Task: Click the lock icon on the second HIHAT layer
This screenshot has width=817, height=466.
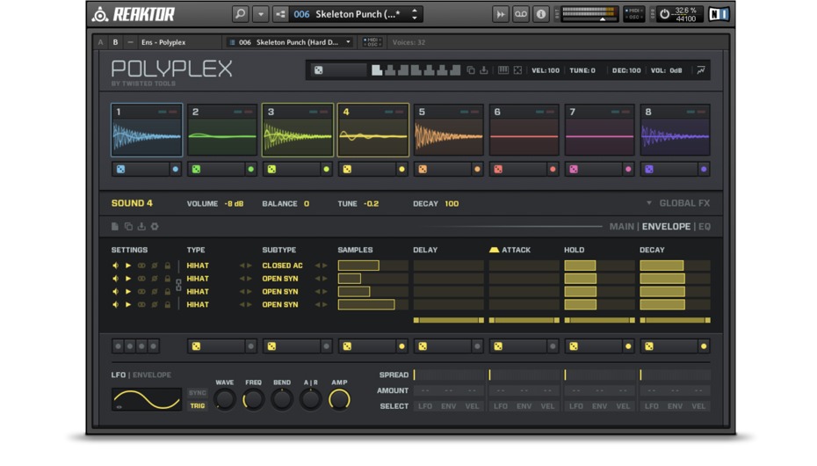Action: [x=167, y=279]
